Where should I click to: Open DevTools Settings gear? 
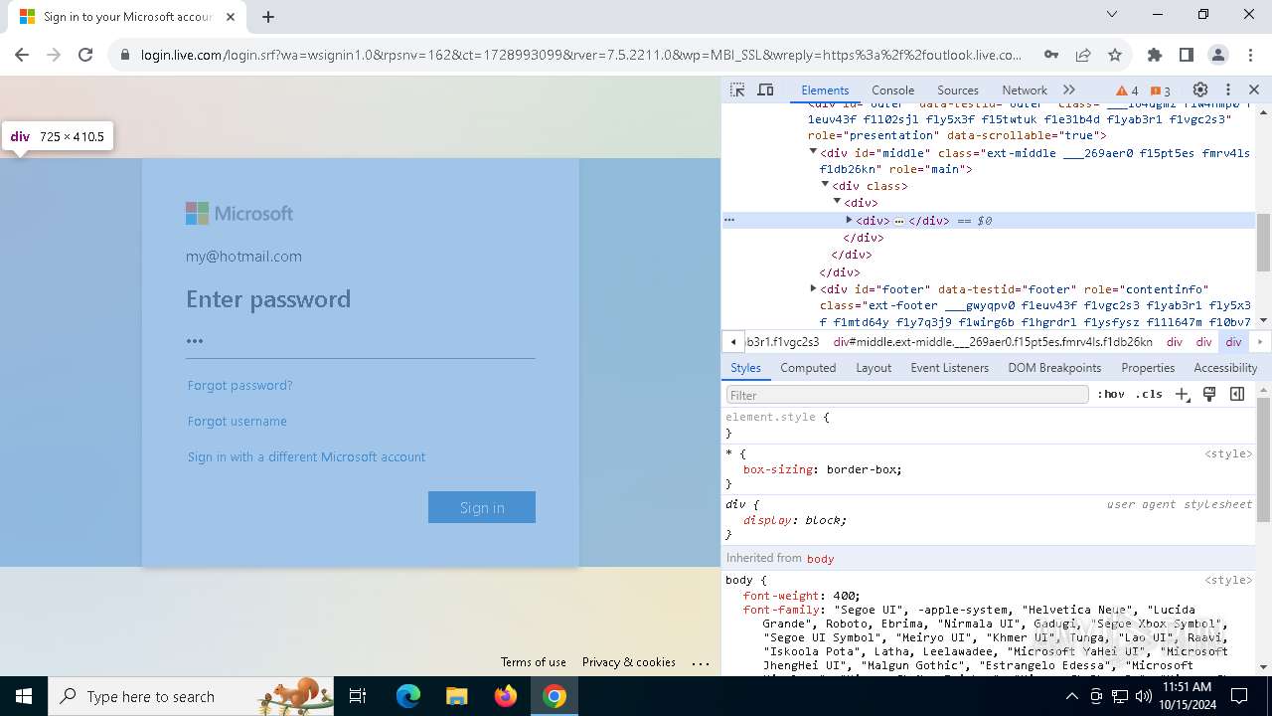[x=1200, y=89]
